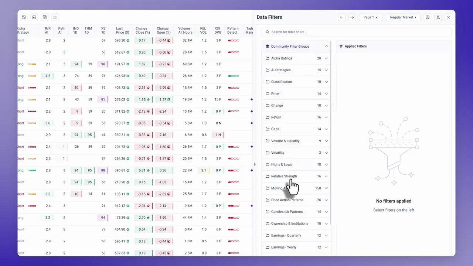Click the Alpha Ratings folder icon
This screenshot has width=473, height=266.
(268, 58)
